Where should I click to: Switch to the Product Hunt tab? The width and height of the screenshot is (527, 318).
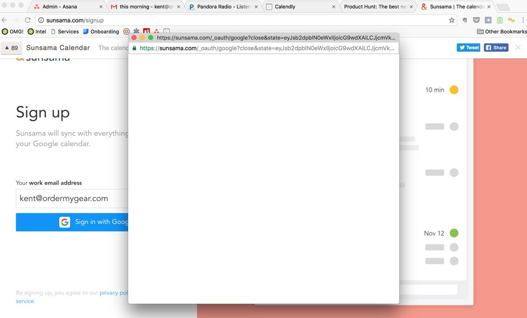pos(378,7)
